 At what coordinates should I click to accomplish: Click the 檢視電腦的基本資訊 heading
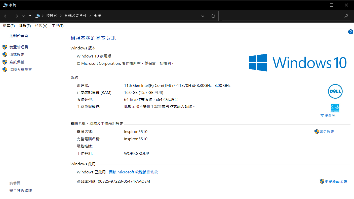(93, 38)
